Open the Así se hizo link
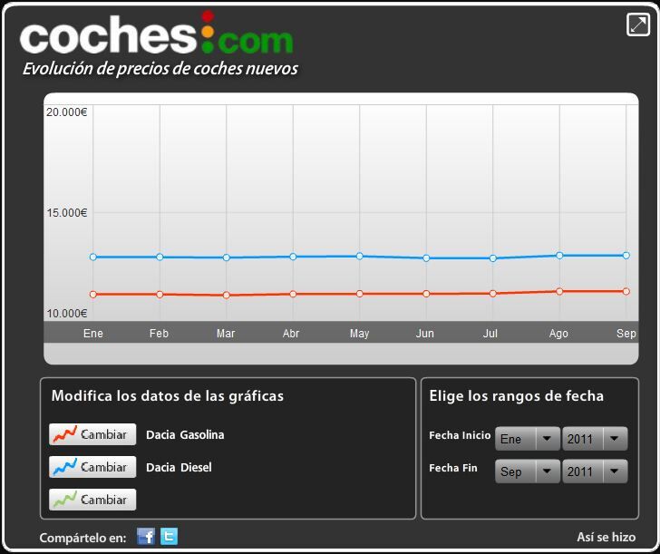 [606, 537]
